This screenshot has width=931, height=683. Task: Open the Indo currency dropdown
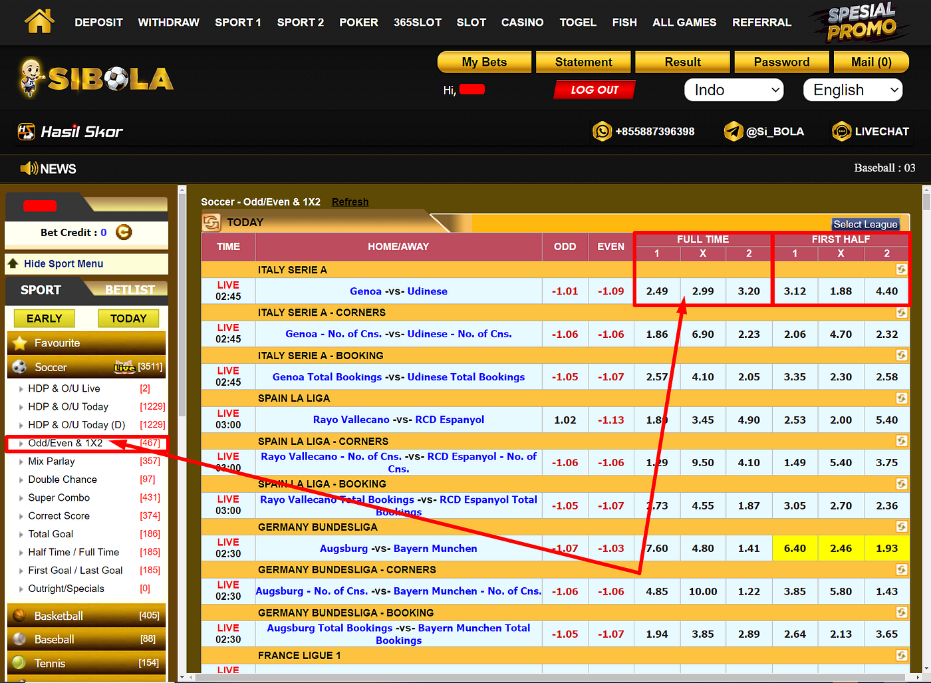734,90
